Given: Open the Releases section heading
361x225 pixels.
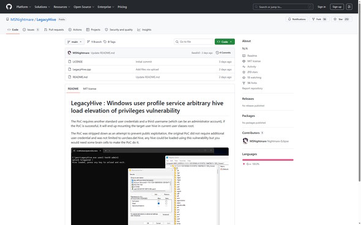Looking at the screenshot, I should pyautogui.click(x=248, y=98).
